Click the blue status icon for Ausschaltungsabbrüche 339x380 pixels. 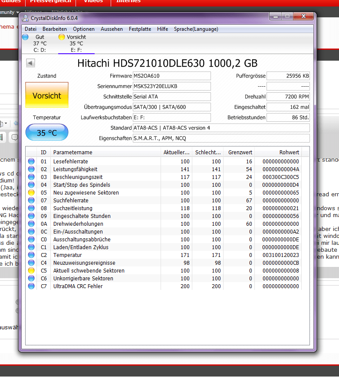coord(31,239)
